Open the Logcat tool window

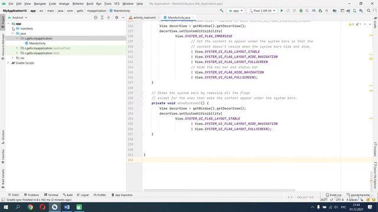[83, 195]
